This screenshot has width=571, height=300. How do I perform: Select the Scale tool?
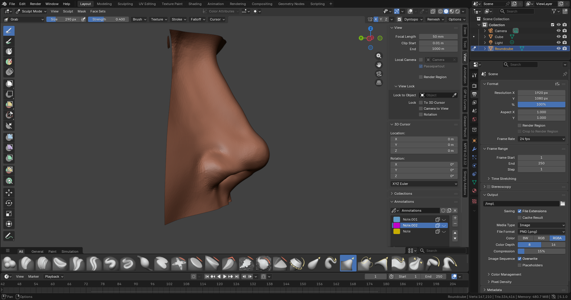pos(9,214)
